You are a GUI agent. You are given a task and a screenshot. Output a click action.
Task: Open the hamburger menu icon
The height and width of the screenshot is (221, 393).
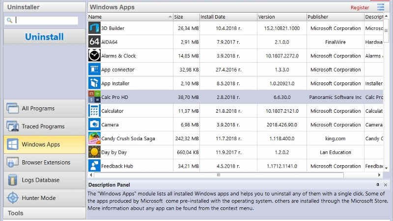pos(380,7)
